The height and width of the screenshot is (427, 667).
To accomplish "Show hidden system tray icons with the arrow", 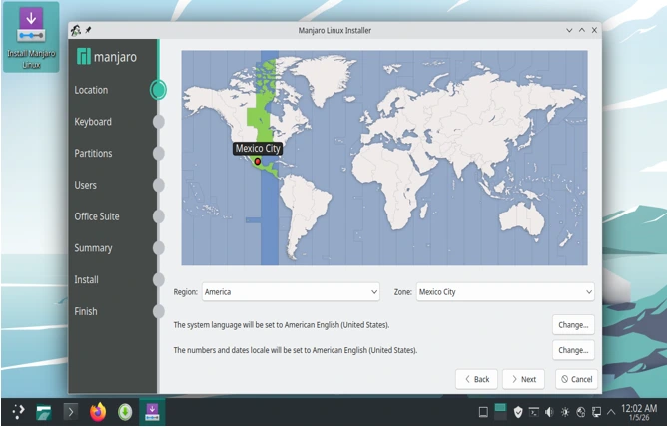I will 611,412.
